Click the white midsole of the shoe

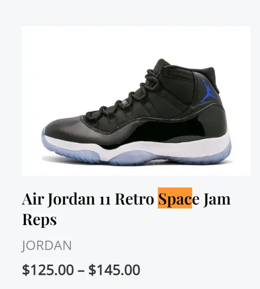point(166,147)
